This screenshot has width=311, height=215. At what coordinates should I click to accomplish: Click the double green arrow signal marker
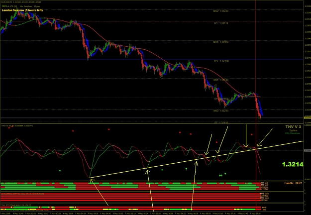click(x=220, y=176)
